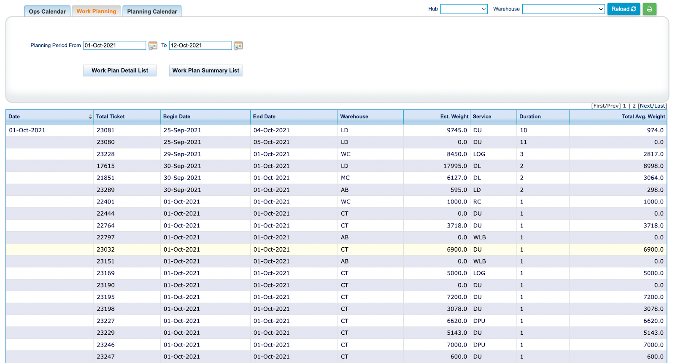Sort by Warehouse column header

354,116
